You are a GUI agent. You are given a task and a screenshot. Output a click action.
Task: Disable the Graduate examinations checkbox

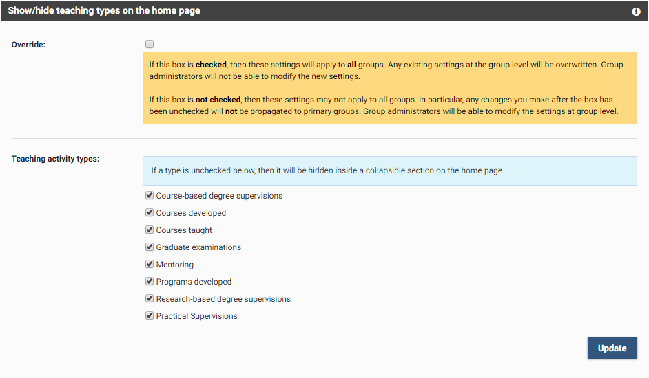coord(150,247)
